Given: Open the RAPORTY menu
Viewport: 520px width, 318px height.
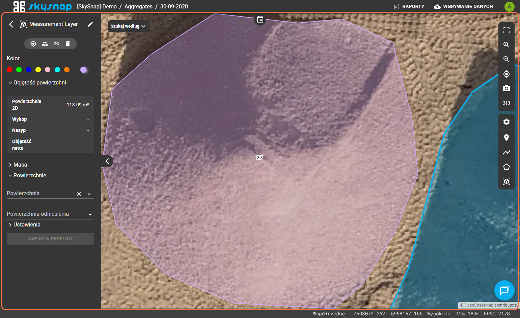Looking at the screenshot, I should (409, 6).
